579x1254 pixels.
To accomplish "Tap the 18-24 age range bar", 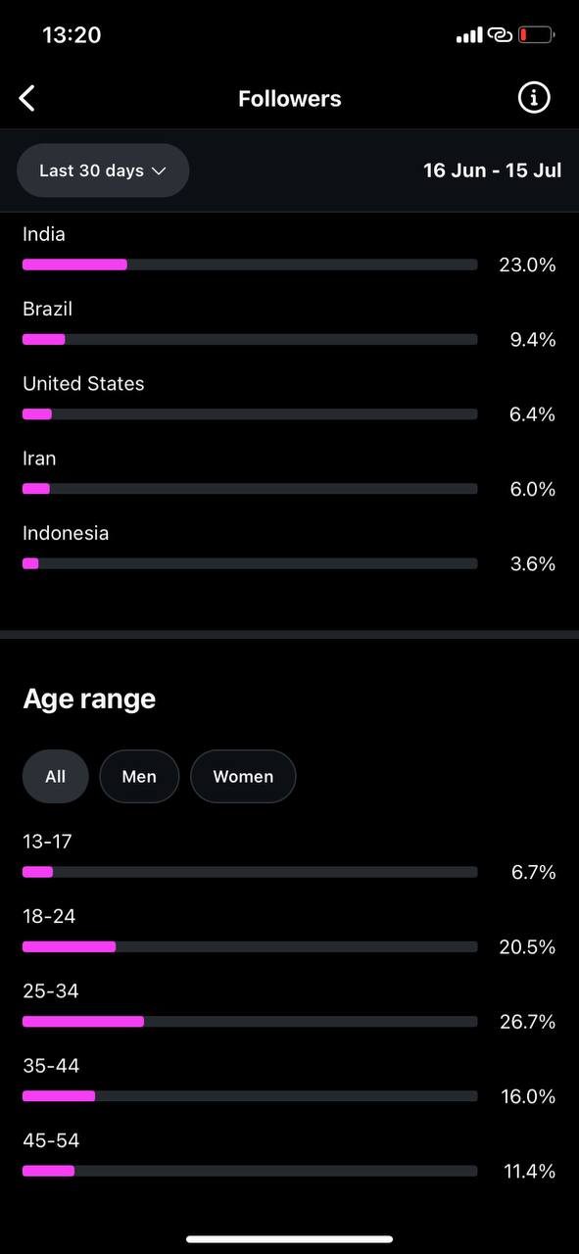I will tap(250, 946).
